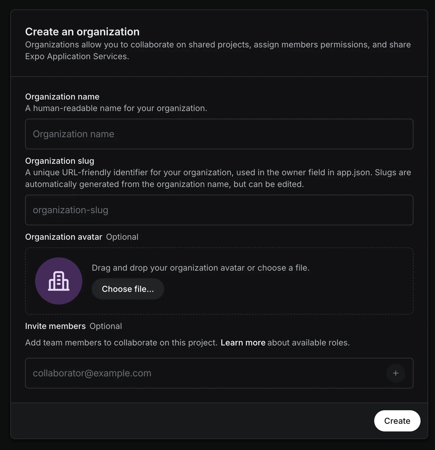
Task: Click the "Invite members" label
Action: pos(55,326)
